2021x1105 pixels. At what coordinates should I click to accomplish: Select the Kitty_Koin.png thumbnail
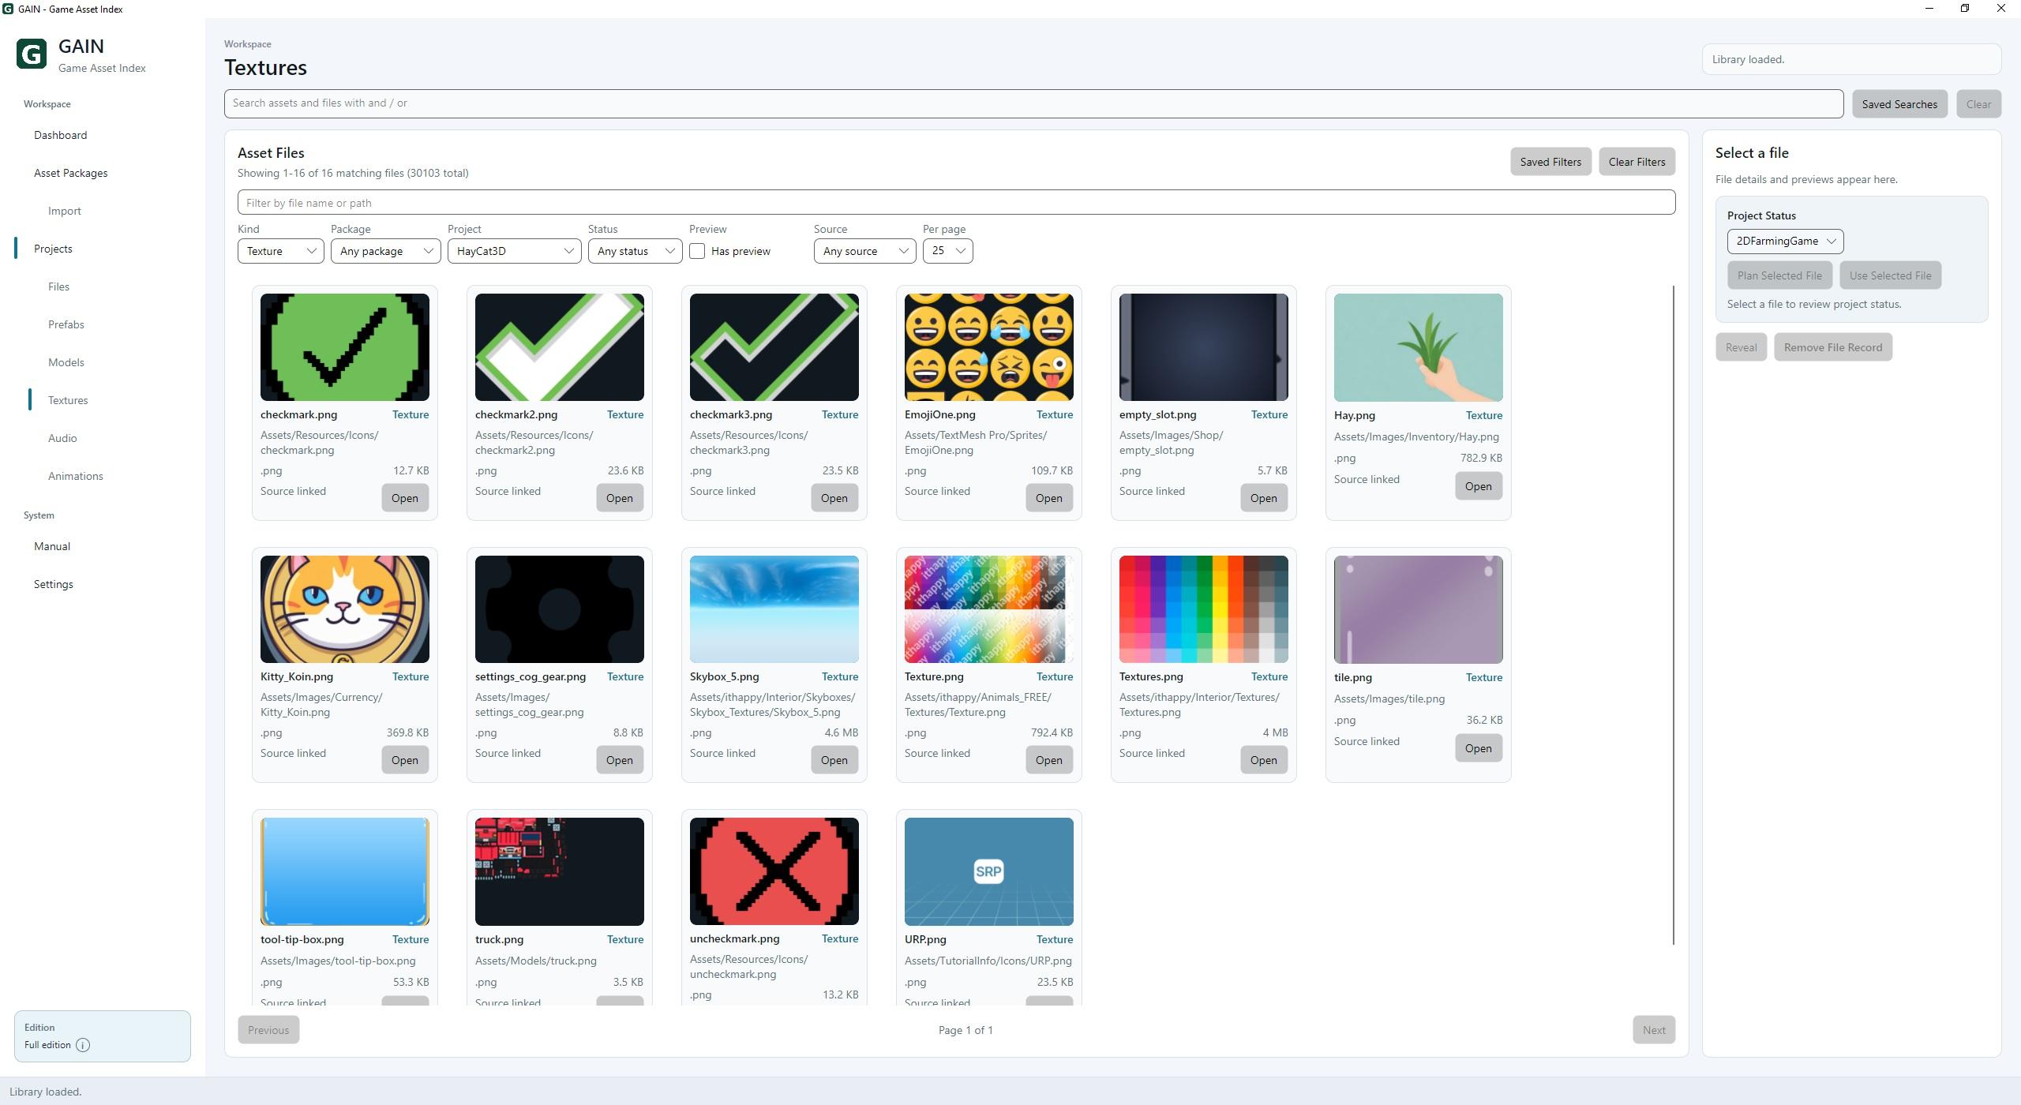[345, 609]
